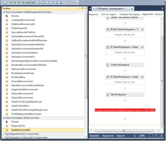Open the Variables pane
The image size is (166, 141).
(94, 136)
